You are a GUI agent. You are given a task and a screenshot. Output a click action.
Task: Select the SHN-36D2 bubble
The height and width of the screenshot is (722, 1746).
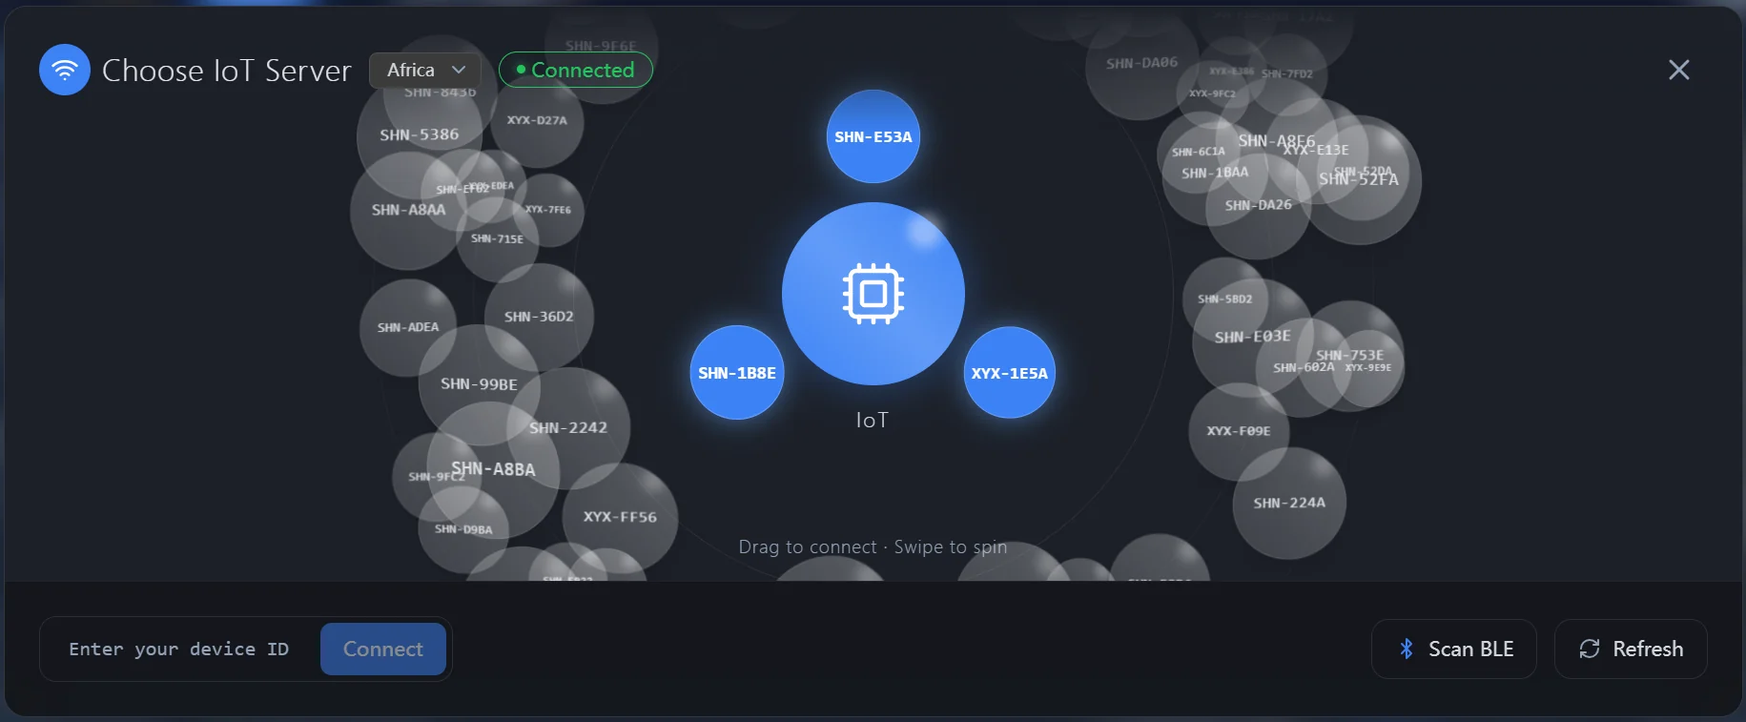(539, 317)
